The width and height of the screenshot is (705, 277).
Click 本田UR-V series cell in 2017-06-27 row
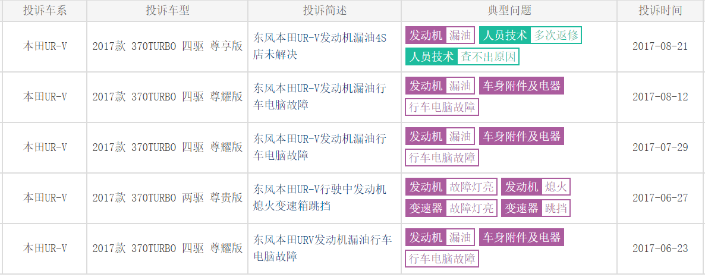[x=45, y=198]
